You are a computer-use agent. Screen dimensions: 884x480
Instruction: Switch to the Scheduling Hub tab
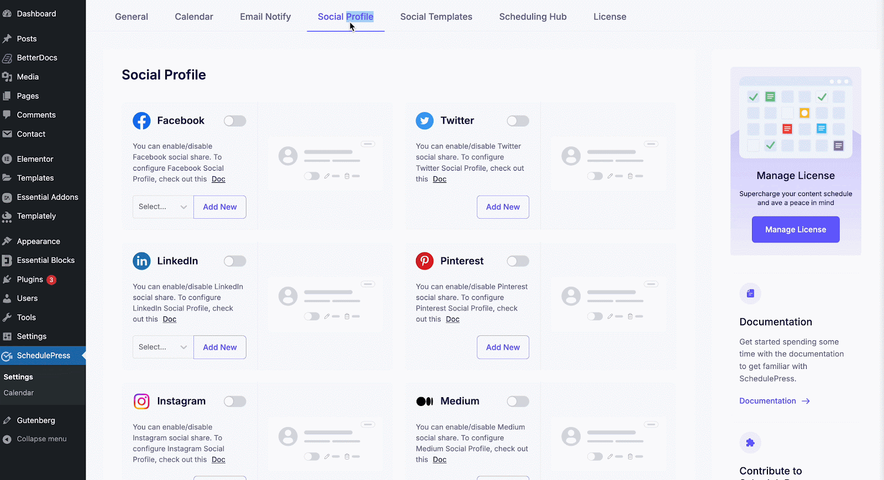(x=533, y=17)
